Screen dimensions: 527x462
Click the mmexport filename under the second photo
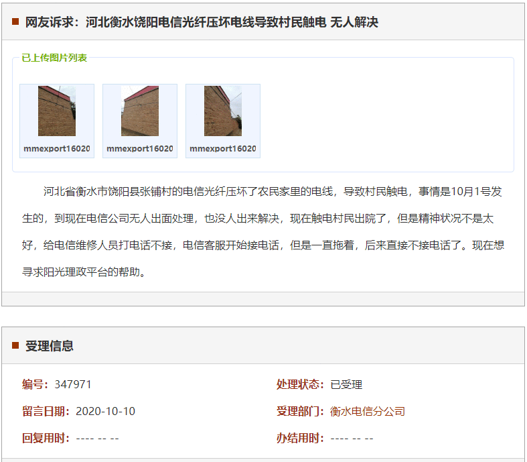click(140, 148)
